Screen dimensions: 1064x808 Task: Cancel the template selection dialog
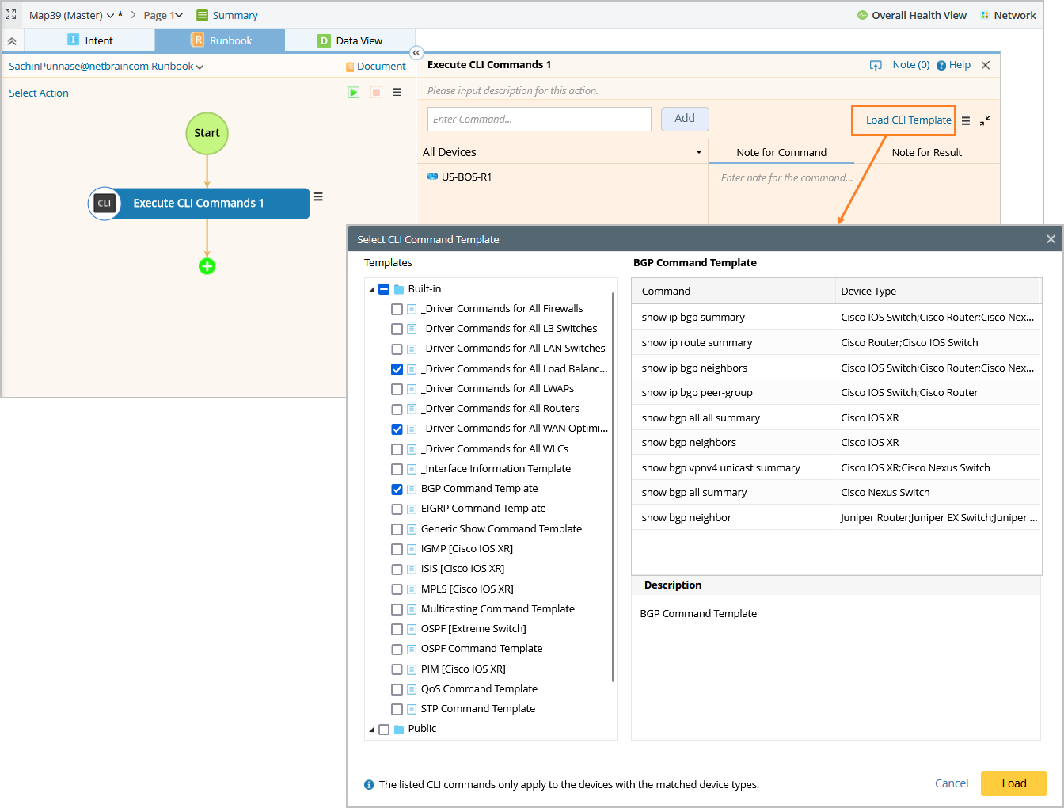click(952, 783)
